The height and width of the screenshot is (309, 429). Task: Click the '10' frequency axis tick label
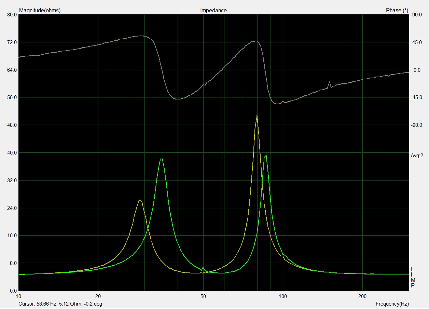tap(19, 296)
